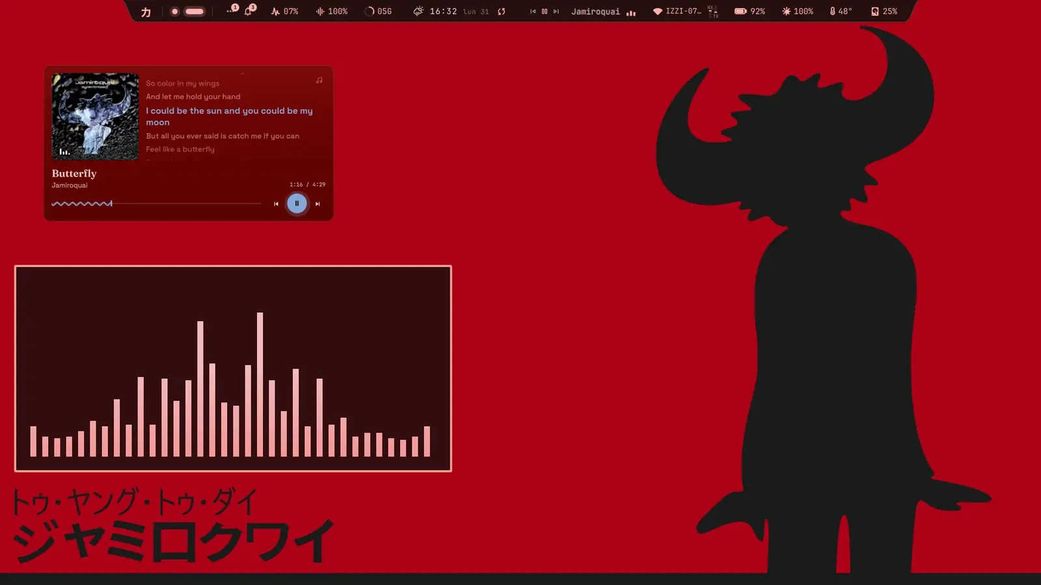The height and width of the screenshot is (585, 1041).
Task: Click the refresh arrows icon after the date
Action: point(502,12)
